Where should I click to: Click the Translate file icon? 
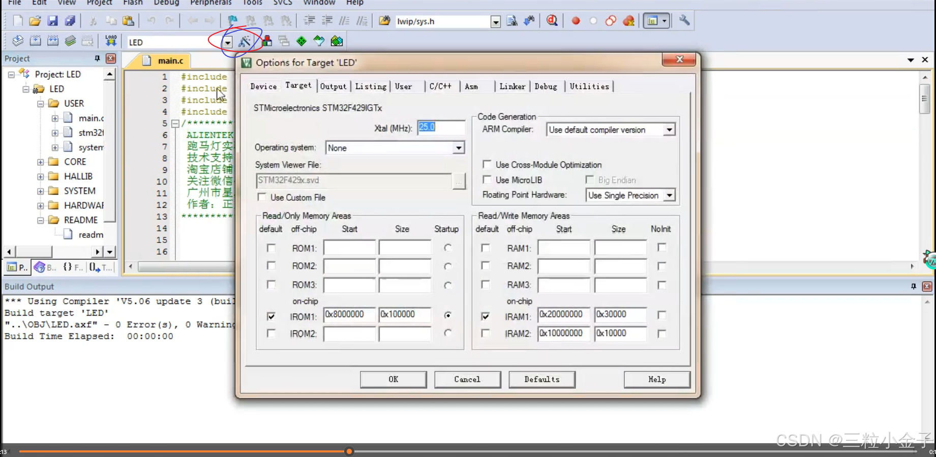[18, 41]
